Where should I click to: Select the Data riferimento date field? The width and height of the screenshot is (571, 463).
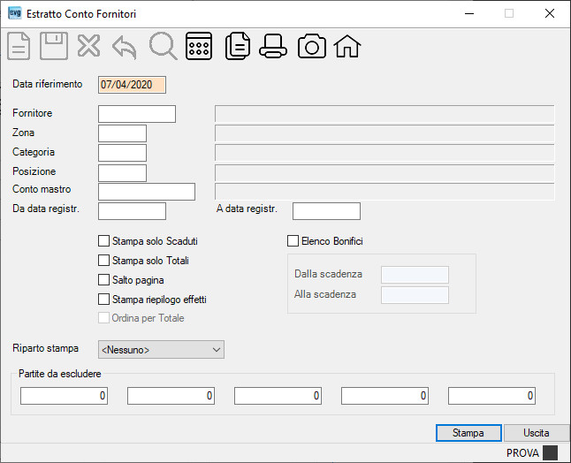coord(132,85)
